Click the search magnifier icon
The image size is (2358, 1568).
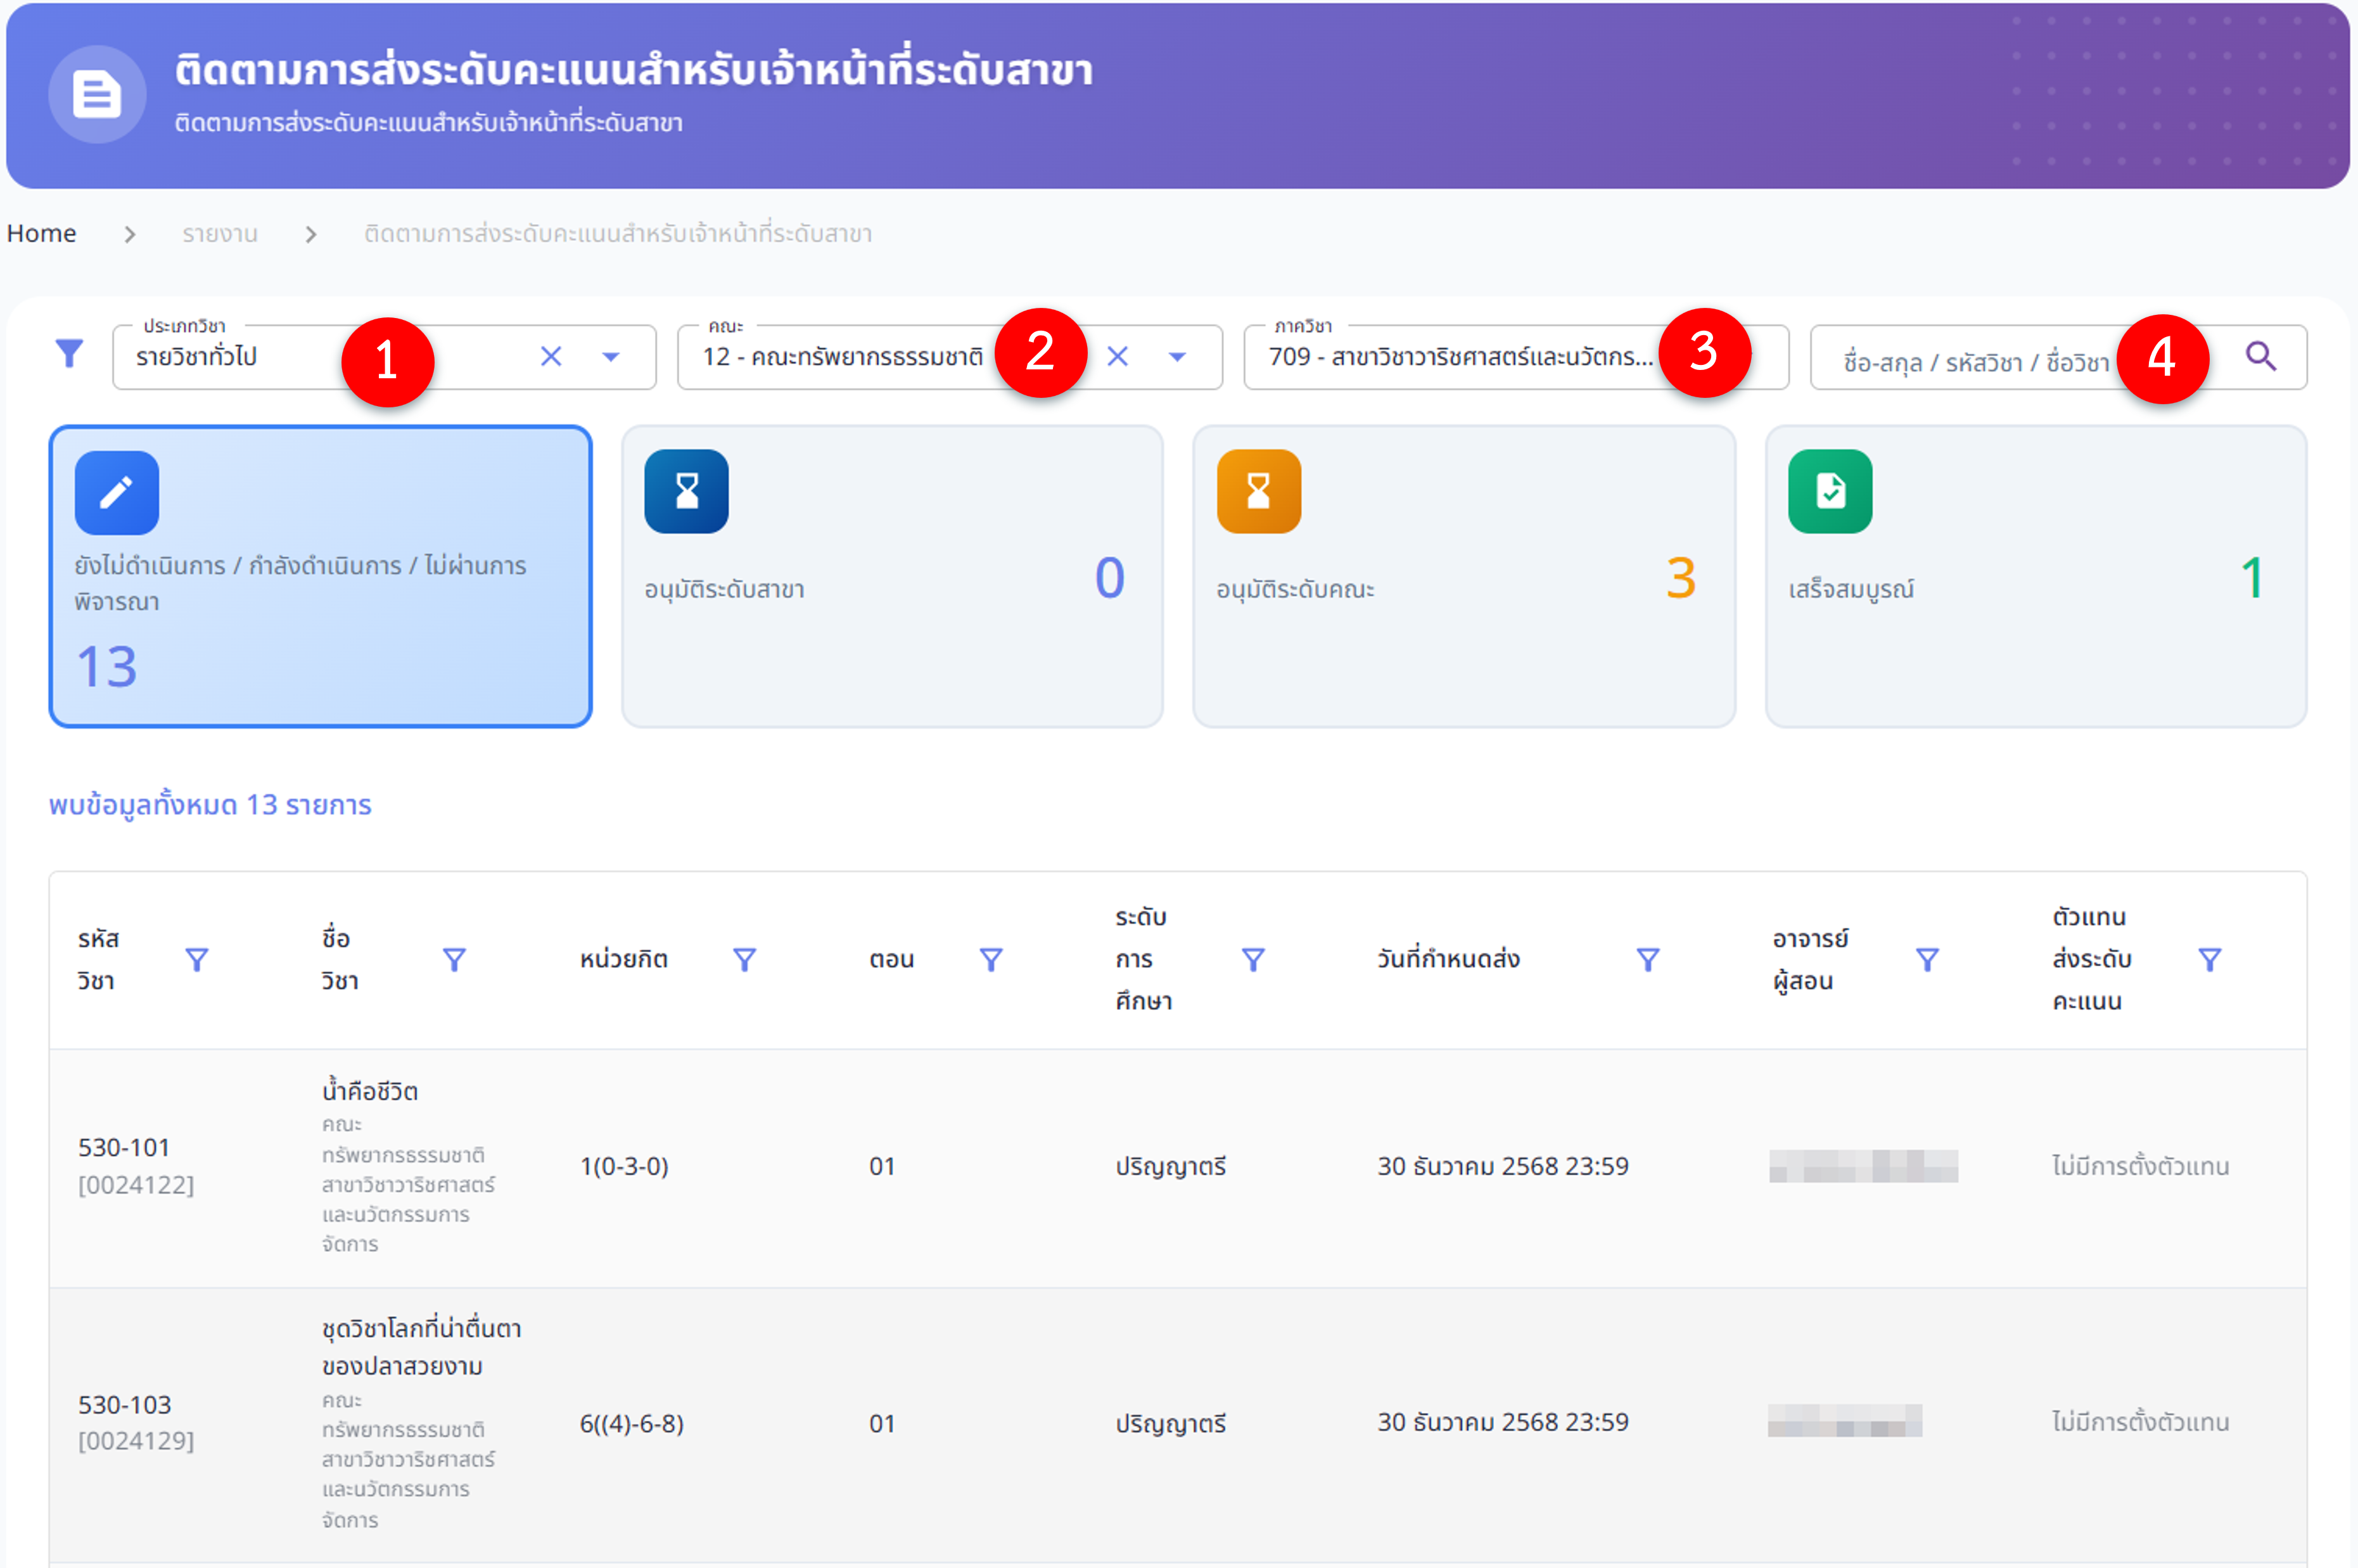tap(2260, 356)
